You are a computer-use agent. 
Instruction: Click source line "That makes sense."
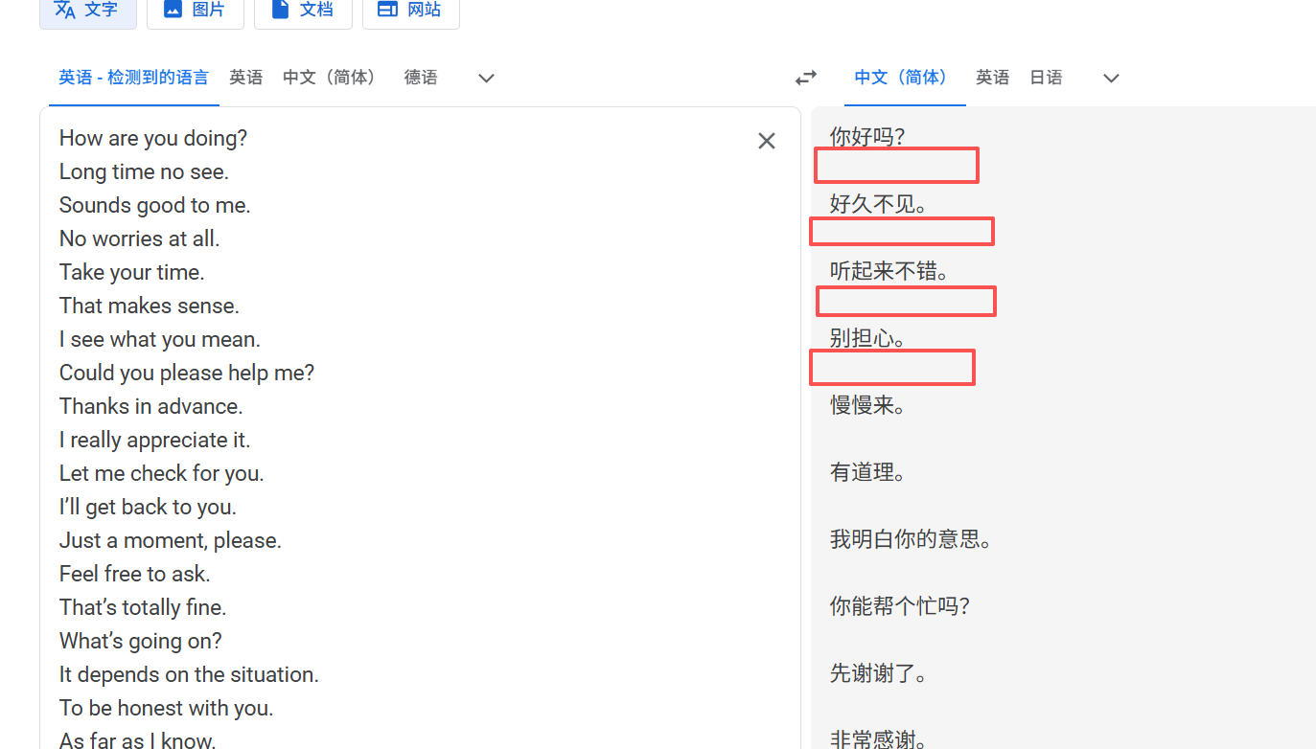pos(150,306)
